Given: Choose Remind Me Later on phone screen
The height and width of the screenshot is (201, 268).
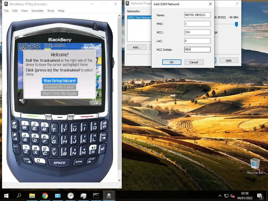Looking at the screenshot, I should 59,87.
